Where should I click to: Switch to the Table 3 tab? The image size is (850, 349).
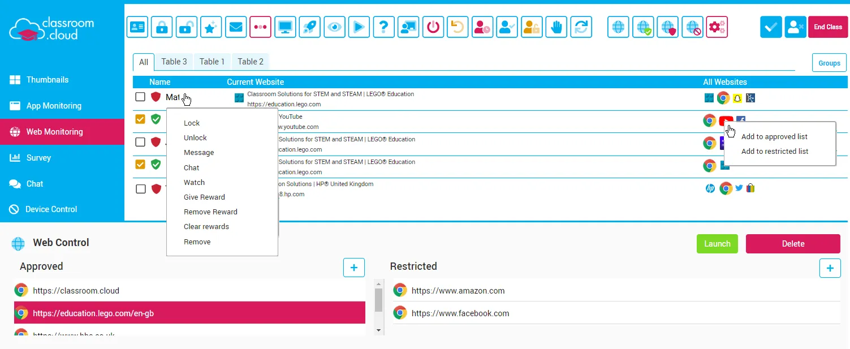(x=174, y=62)
